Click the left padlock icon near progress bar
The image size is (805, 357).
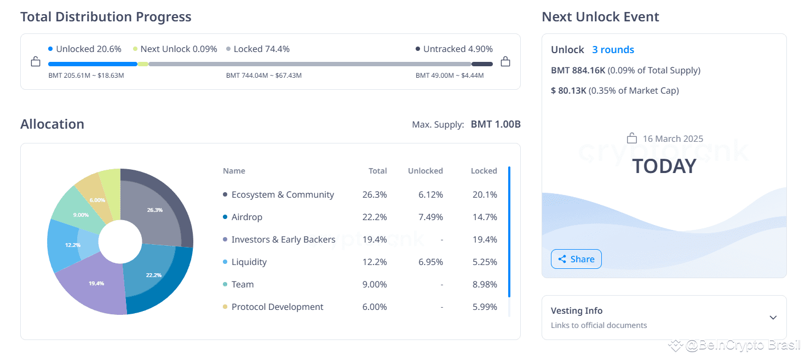[35, 61]
